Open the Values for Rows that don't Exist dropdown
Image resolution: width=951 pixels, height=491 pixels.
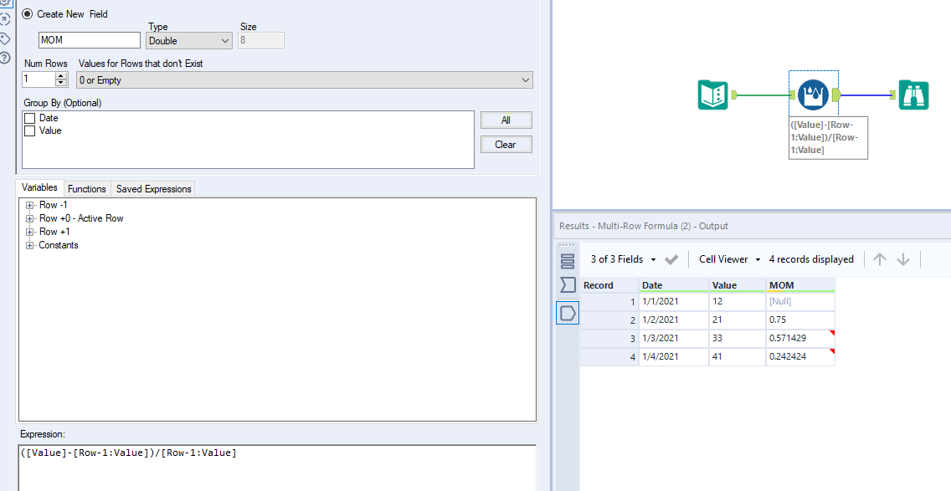pos(303,79)
